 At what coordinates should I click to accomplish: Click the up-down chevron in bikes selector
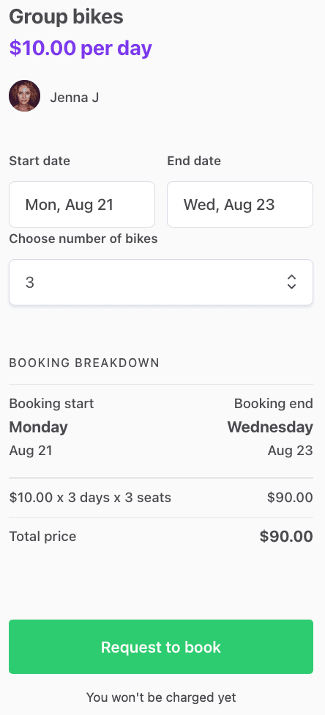click(x=291, y=282)
